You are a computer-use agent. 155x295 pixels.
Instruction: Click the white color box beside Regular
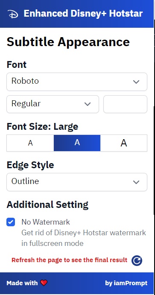coord(125,104)
